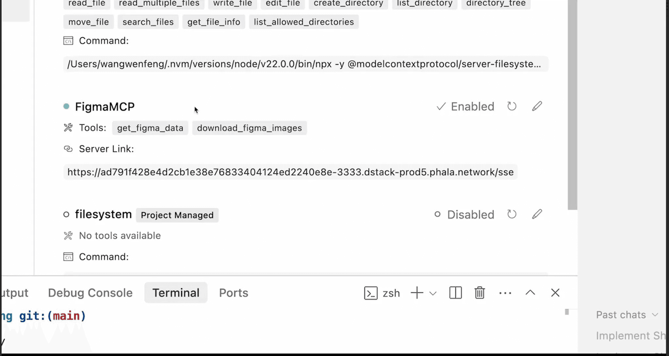Screen dimensions: 669x356
Task: Enable the filesystem server toggle
Action: click(464, 215)
